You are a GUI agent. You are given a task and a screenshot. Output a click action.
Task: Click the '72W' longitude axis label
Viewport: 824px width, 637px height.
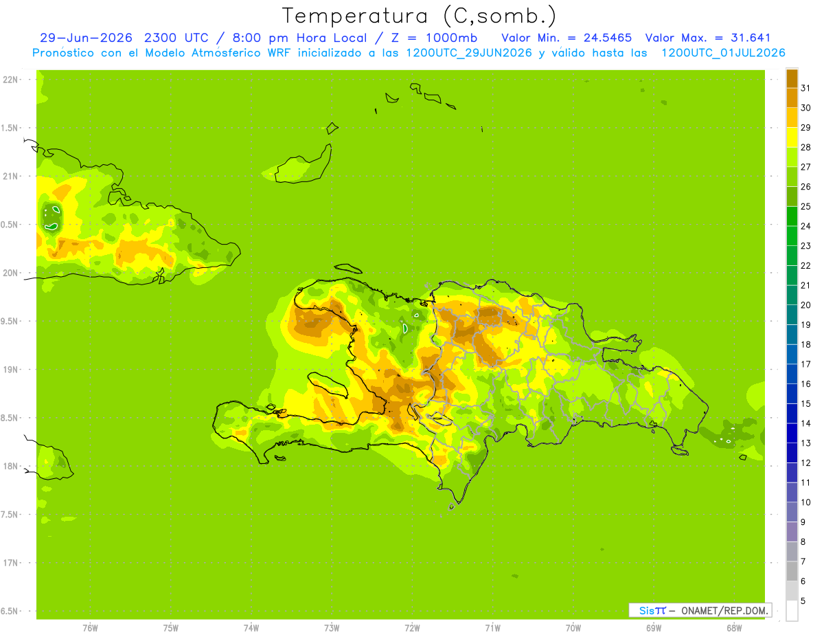(x=412, y=628)
